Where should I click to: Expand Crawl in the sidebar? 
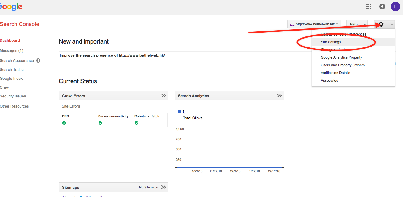(5, 87)
